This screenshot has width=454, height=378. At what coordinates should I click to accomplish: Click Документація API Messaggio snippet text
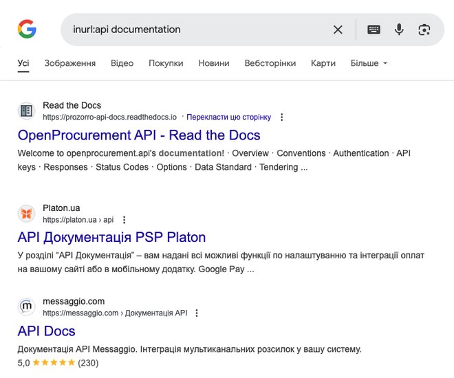[189, 349]
